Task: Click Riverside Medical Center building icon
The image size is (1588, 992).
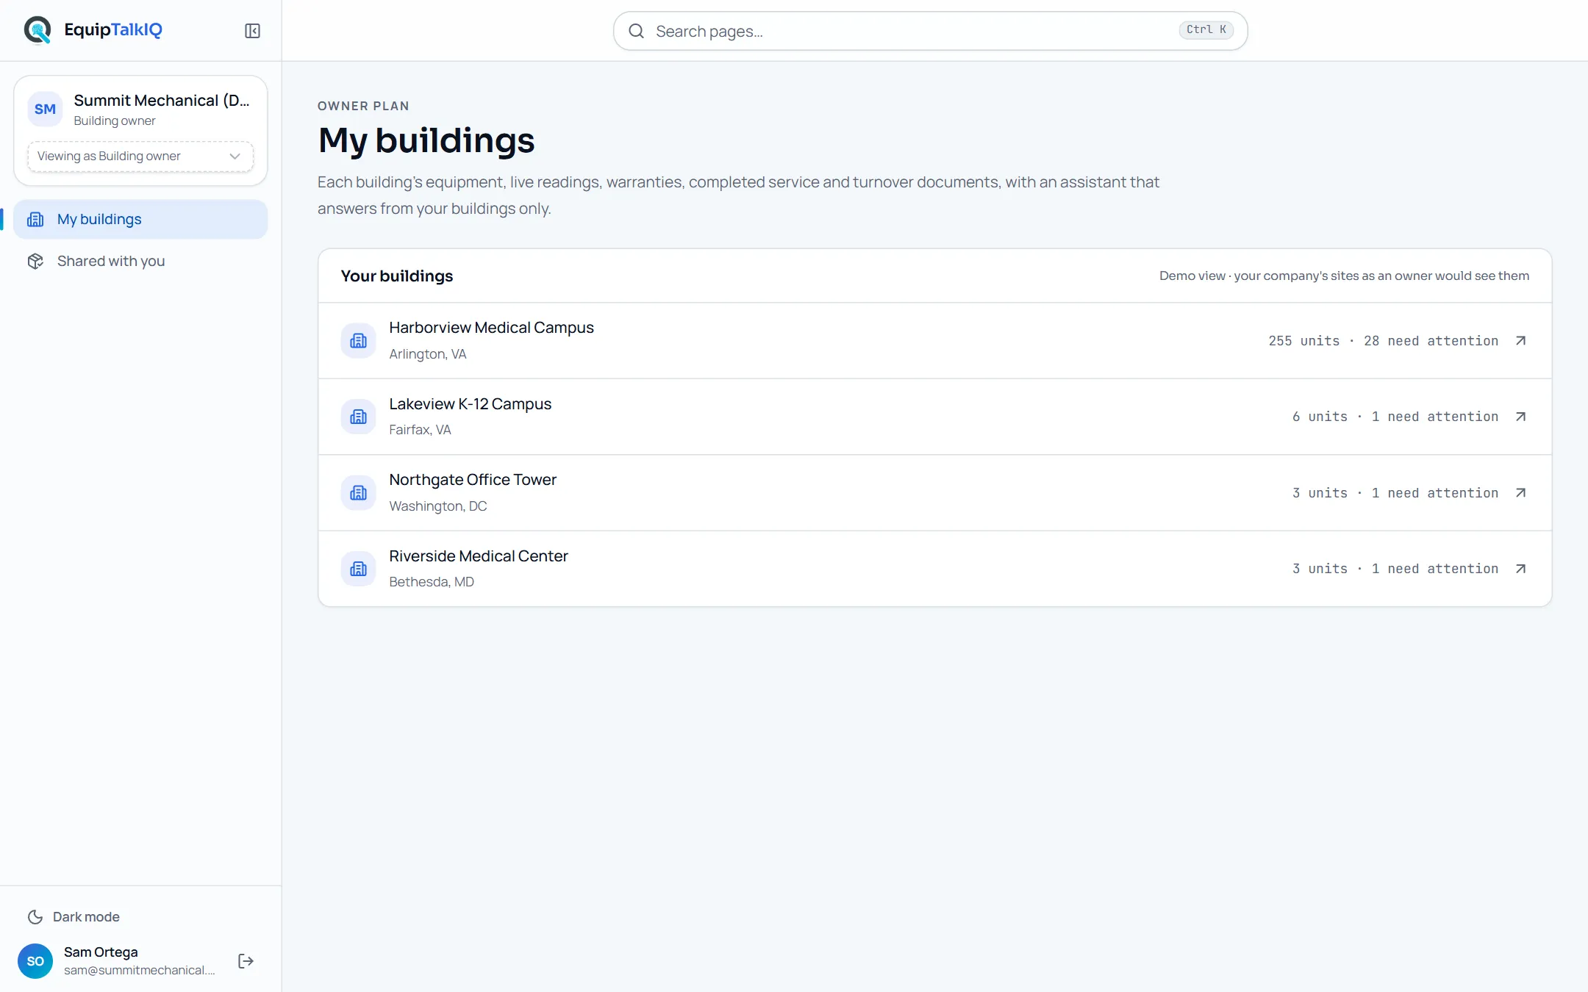Action: click(x=358, y=569)
